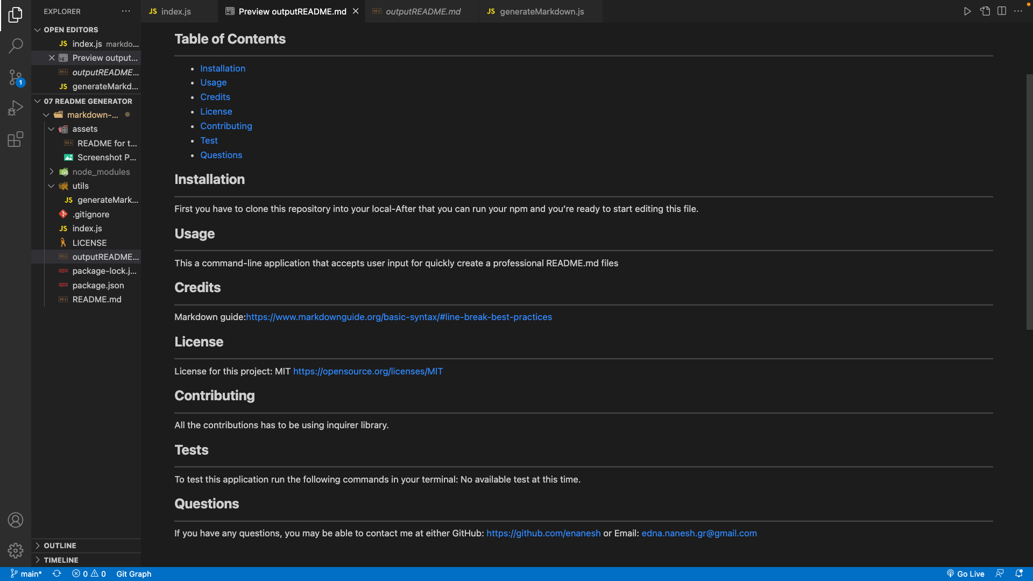The width and height of the screenshot is (1033, 581).
Task: Open the Extensions view icon
Action: 16,139
